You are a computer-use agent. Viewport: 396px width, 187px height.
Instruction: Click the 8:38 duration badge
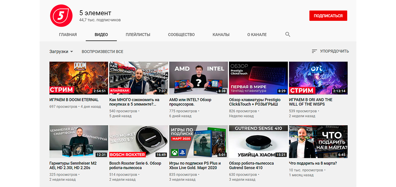[x=222, y=91]
